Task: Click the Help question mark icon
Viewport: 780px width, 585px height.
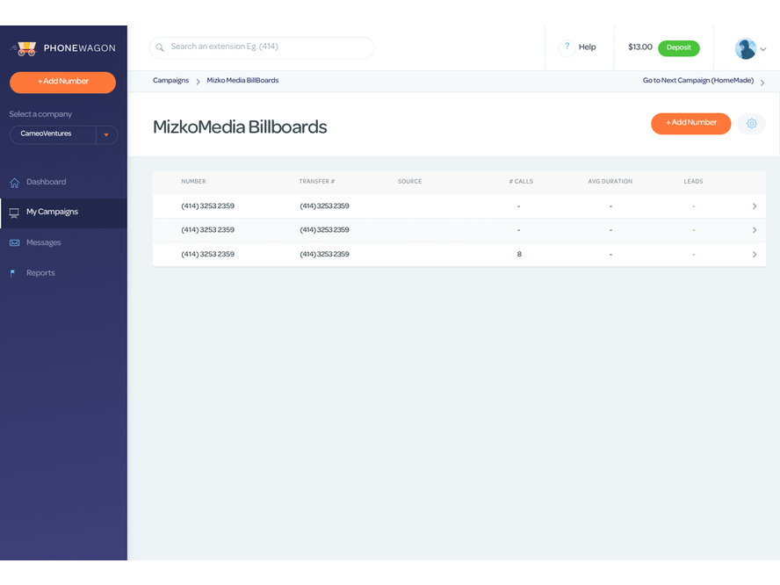Action: (567, 47)
